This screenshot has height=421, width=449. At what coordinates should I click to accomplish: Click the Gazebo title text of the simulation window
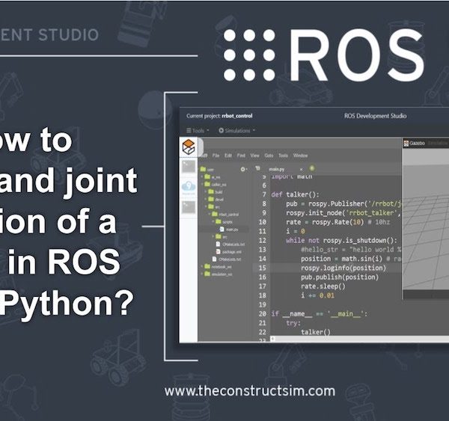418,143
